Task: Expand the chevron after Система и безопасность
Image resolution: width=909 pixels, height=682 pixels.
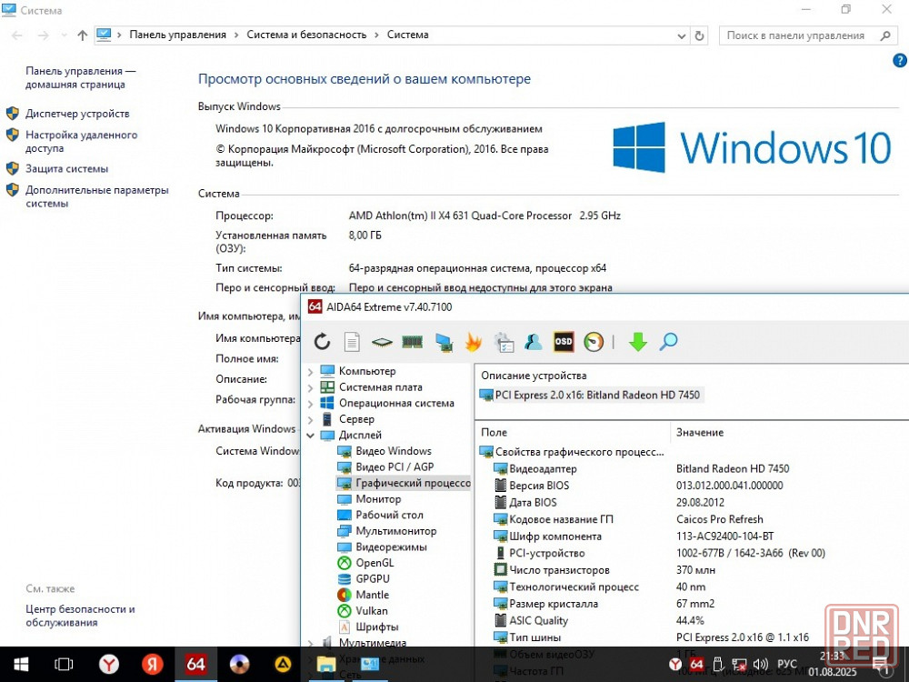Action: (x=376, y=35)
